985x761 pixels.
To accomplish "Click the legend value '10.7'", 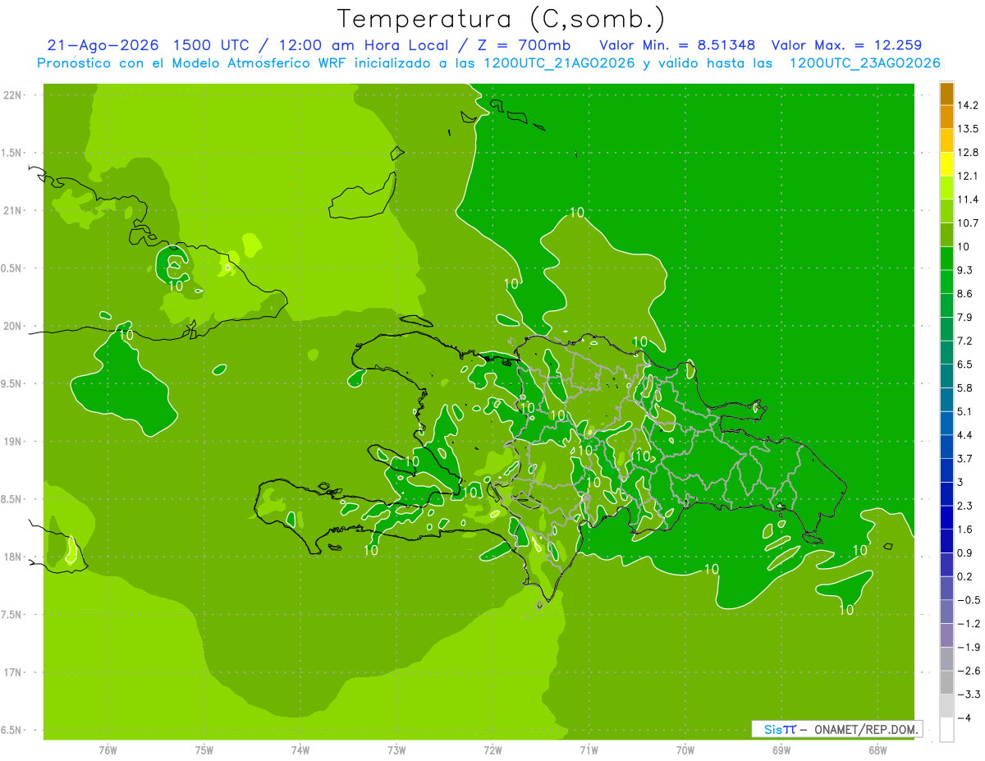I will (x=969, y=223).
